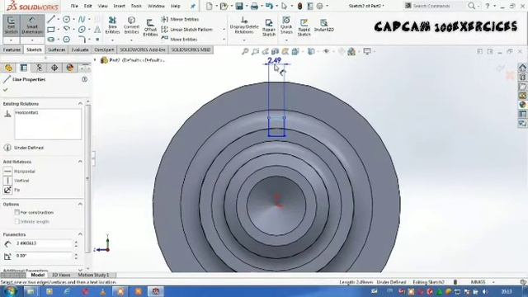Open the Motion Study 1 tab
The width and height of the screenshot is (528, 297).
(93, 275)
